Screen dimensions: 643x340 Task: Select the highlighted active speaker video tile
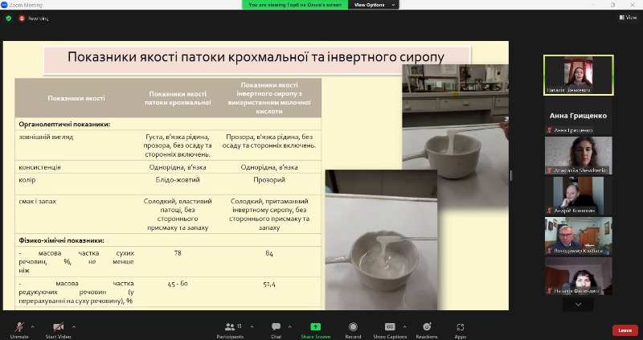[578, 75]
